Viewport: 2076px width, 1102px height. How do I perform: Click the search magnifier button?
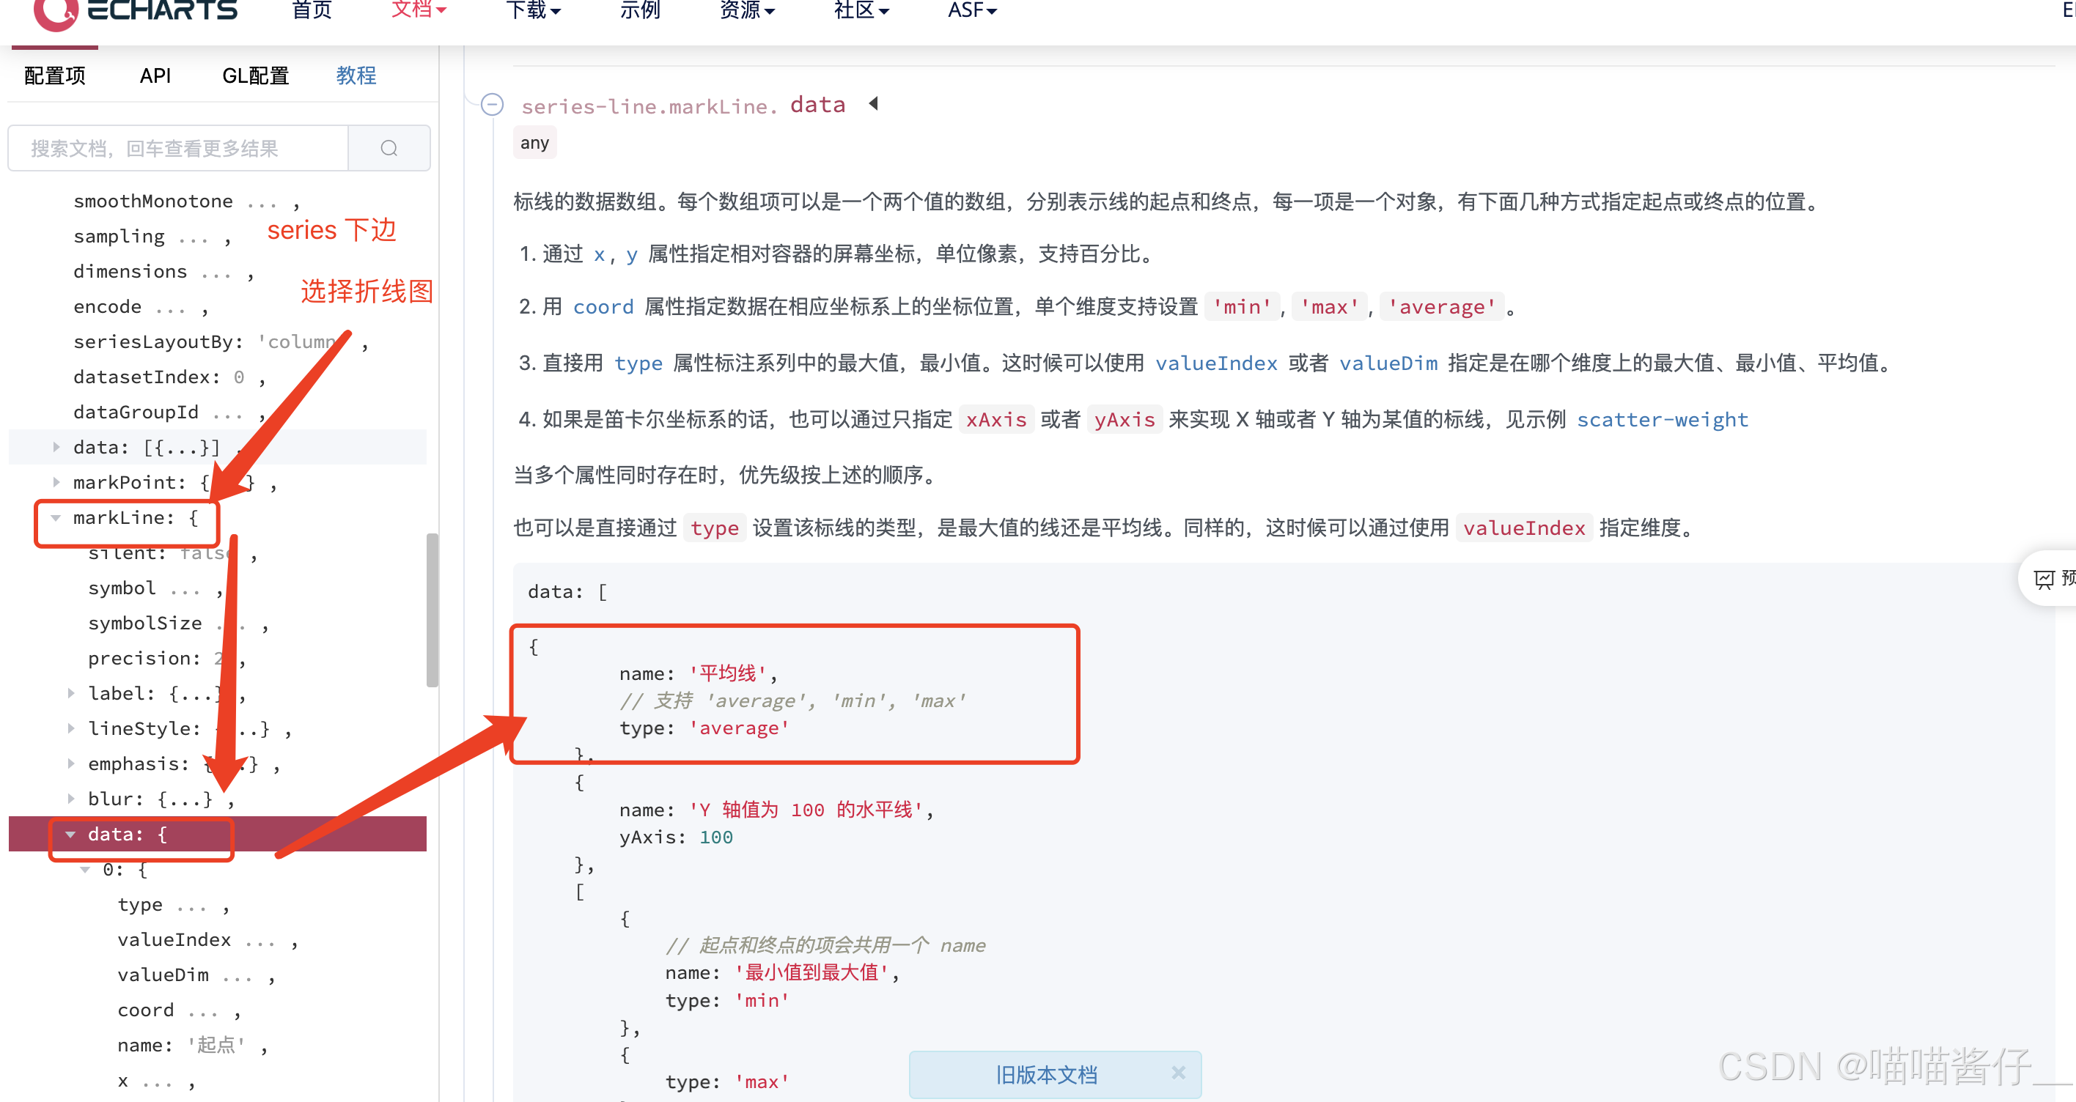389,148
